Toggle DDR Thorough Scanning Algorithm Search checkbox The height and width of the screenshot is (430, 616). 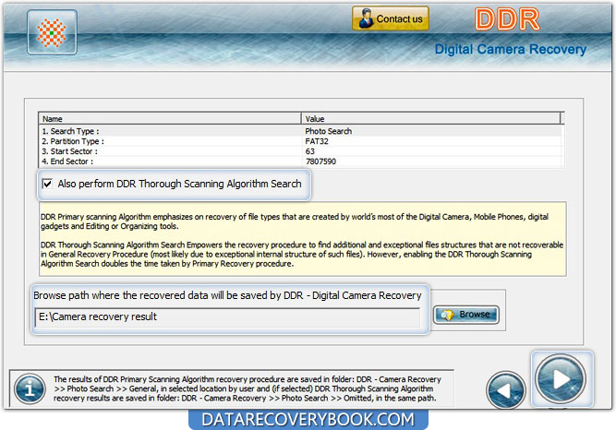(x=47, y=184)
